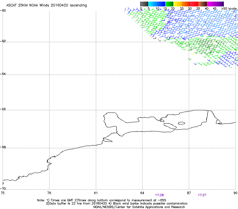Click the latitude label '-66'
The image size is (238, 209).
tap(3, 109)
